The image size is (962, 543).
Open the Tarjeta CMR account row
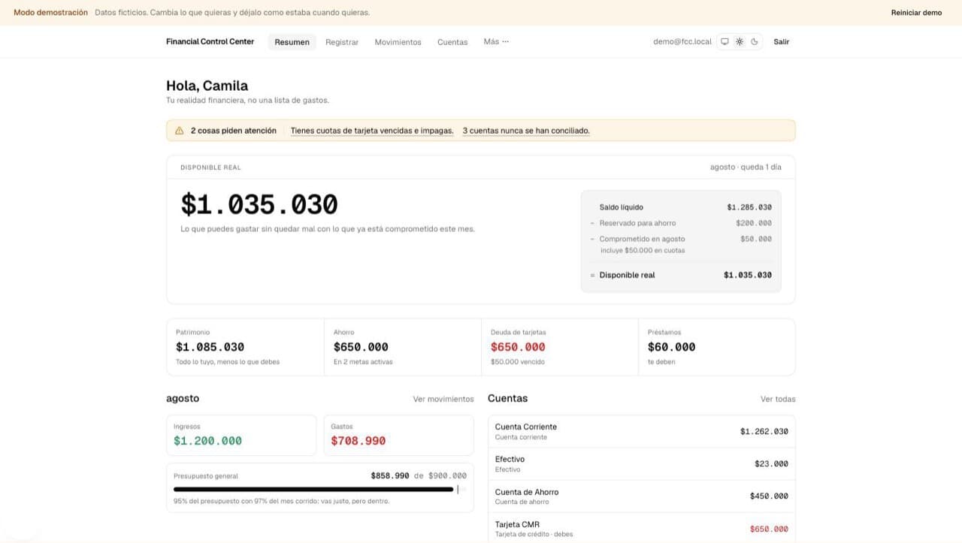click(x=642, y=529)
